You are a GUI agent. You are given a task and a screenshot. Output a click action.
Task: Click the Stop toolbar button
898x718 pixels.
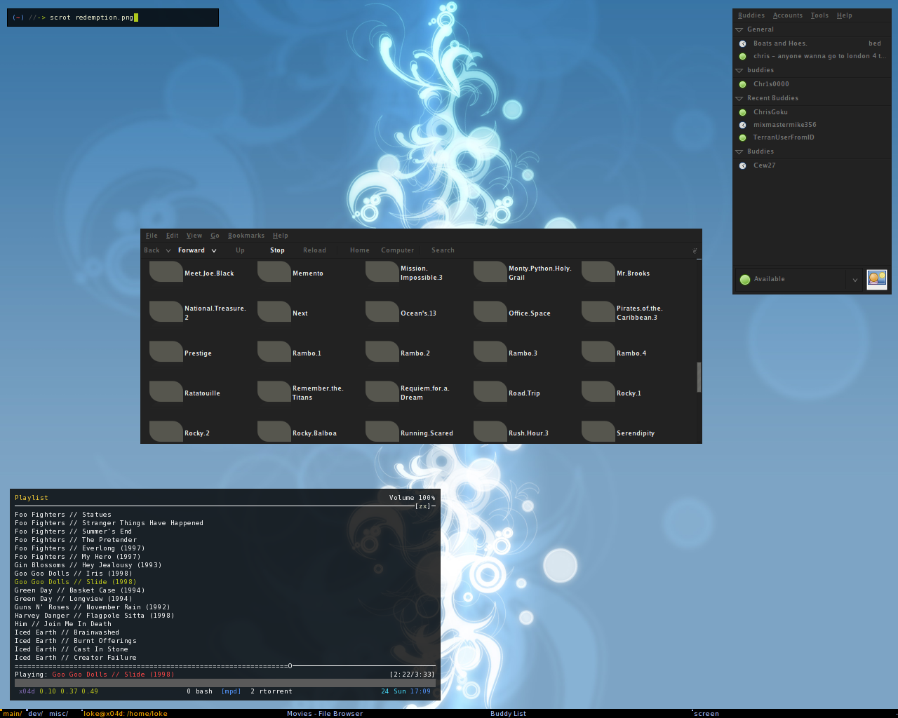click(278, 250)
